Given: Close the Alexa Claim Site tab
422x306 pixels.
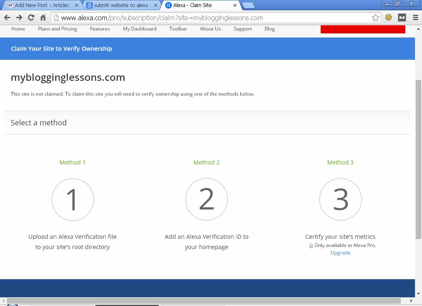Looking at the screenshot, I should pyautogui.click(x=234, y=5).
